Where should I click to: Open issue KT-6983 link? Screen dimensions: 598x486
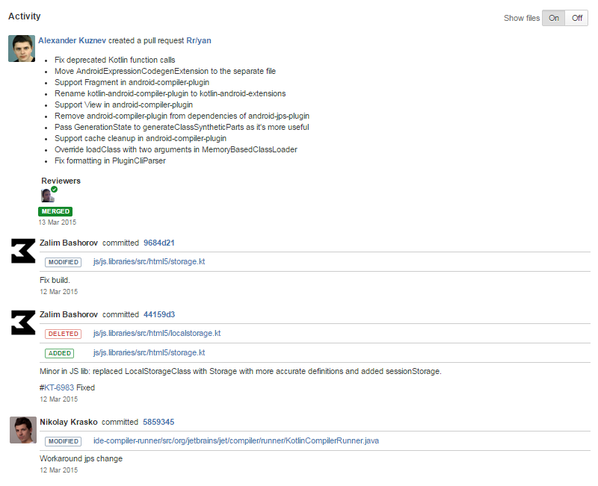tap(59, 388)
